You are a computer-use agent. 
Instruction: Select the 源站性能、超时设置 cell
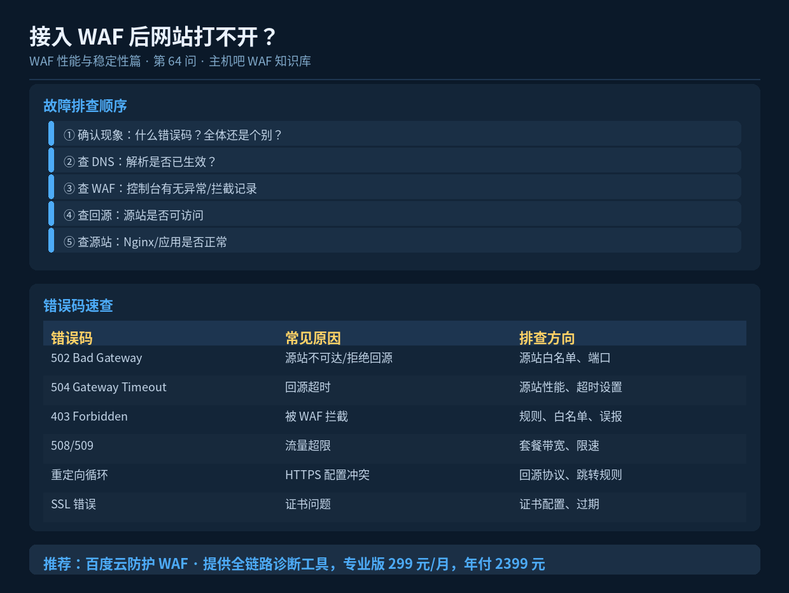[x=571, y=387]
